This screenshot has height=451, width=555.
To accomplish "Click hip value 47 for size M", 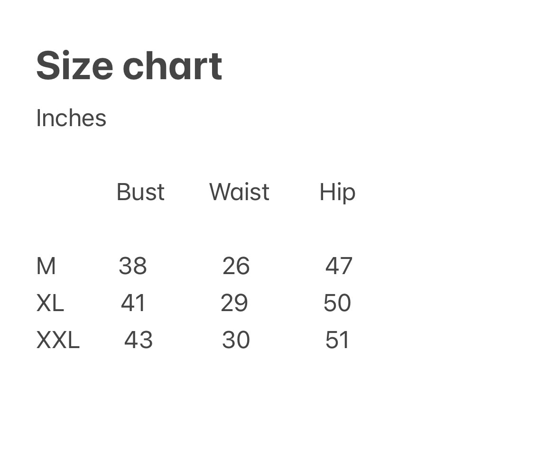I will click(339, 266).
